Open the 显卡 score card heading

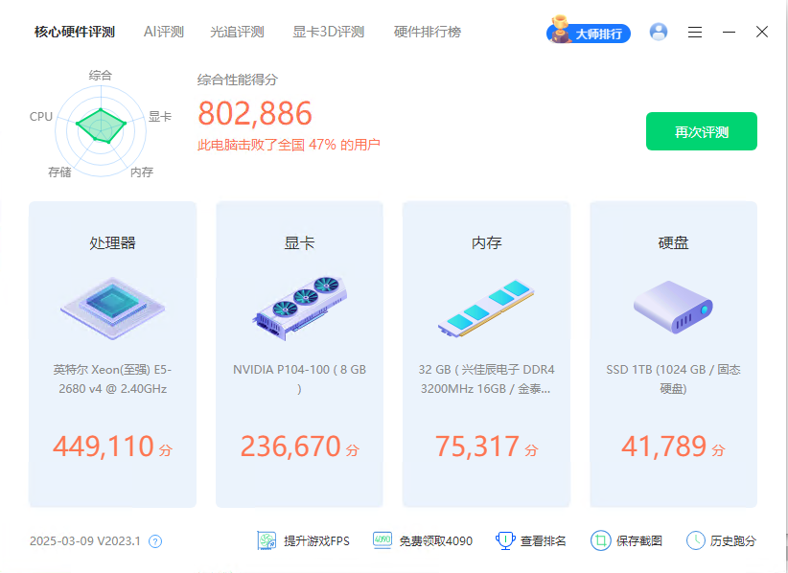pos(299,243)
